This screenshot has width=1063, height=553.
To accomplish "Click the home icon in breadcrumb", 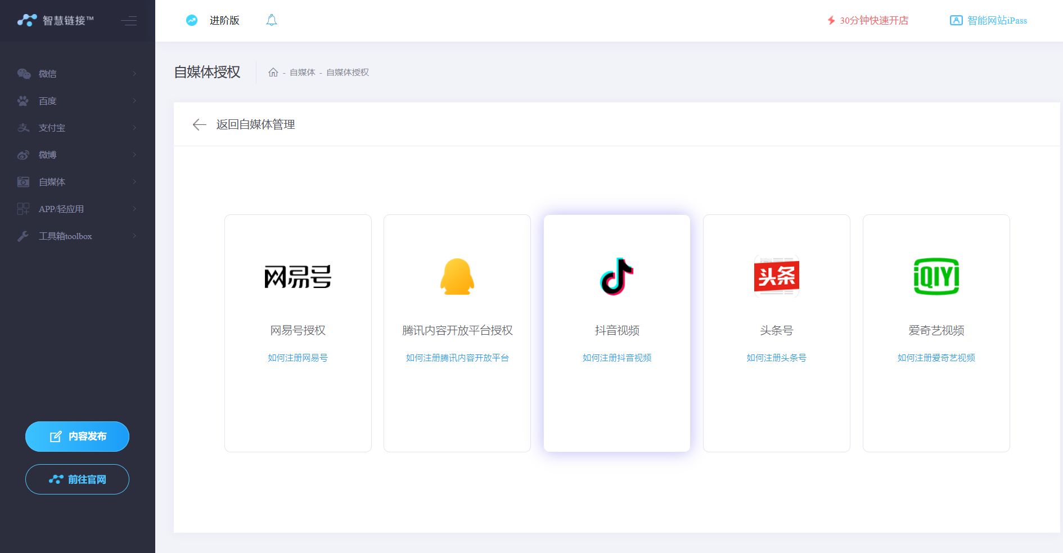I will [273, 73].
